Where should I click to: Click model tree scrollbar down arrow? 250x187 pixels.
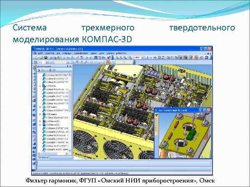click(70, 151)
